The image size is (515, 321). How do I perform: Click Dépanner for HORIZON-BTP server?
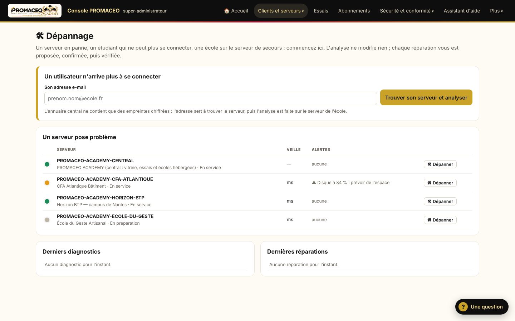point(440,202)
